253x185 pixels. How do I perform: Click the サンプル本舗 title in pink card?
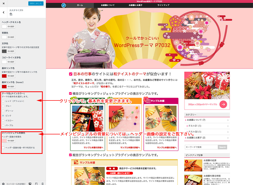click(157, 101)
